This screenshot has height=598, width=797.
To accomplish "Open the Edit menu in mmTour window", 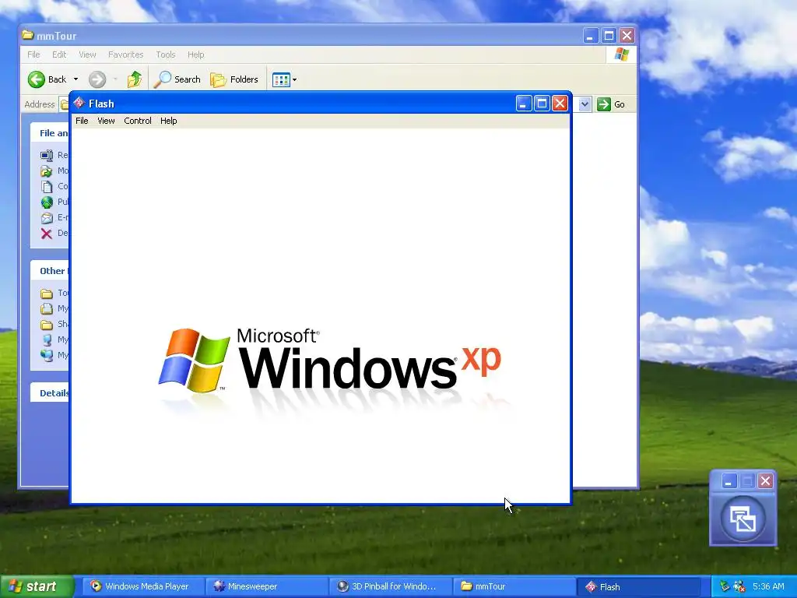I will tap(59, 55).
